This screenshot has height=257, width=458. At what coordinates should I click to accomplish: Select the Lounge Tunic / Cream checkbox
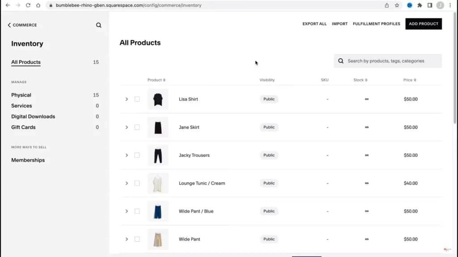click(x=137, y=183)
